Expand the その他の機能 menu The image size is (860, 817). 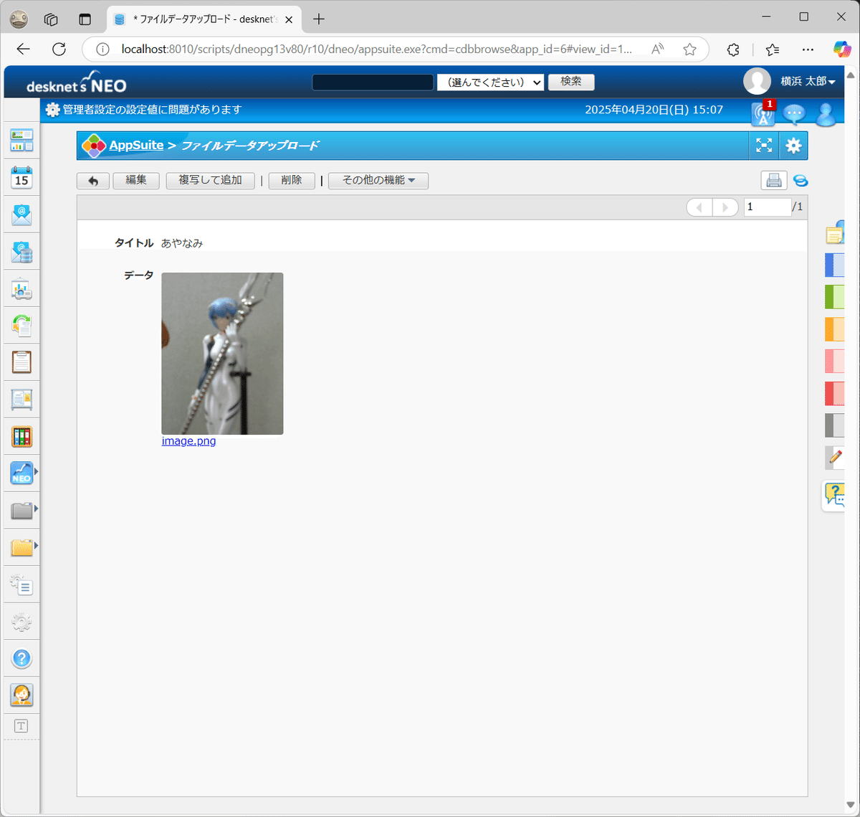[x=378, y=181]
